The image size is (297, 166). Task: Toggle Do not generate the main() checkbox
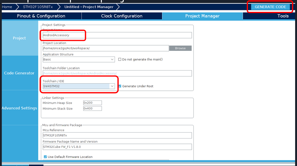click(120, 59)
